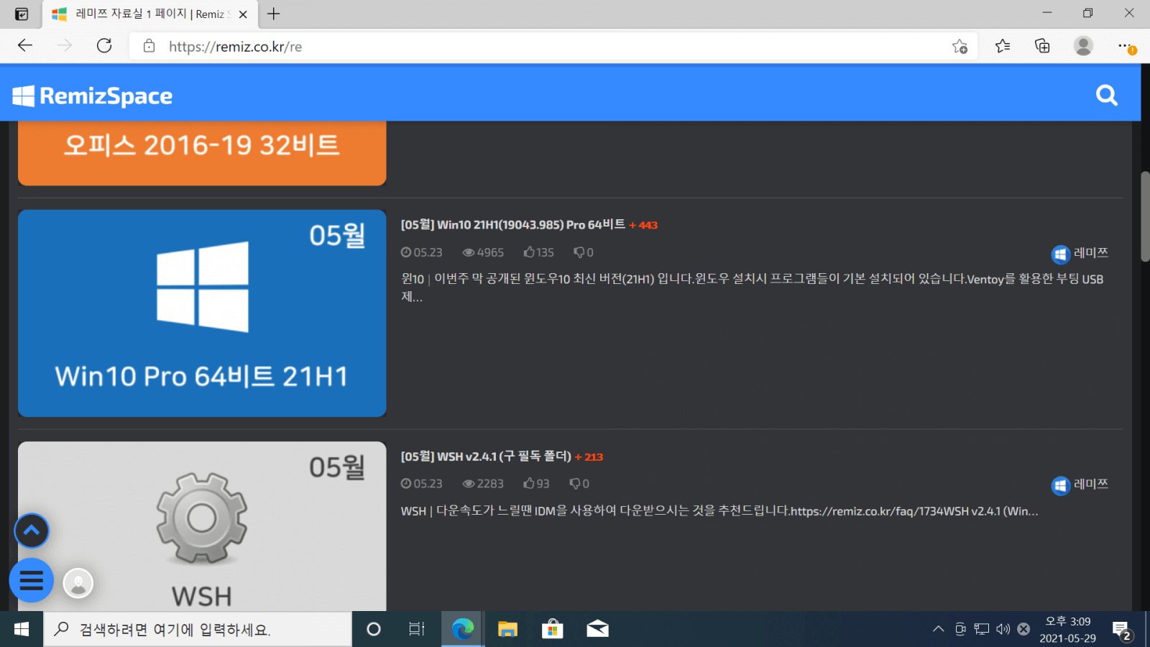The image size is (1150, 647).
Task: Open the floating hamburger menu button
Action: click(x=31, y=580)
